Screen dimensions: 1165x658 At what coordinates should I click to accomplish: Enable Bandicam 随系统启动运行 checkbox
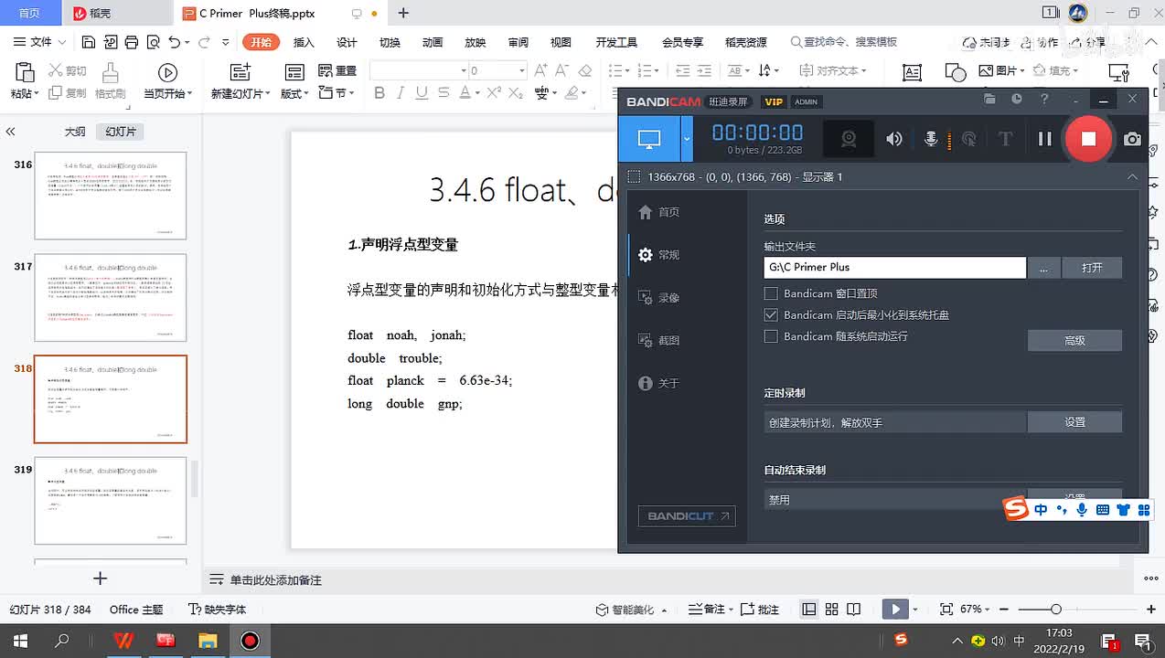(771, 336)
